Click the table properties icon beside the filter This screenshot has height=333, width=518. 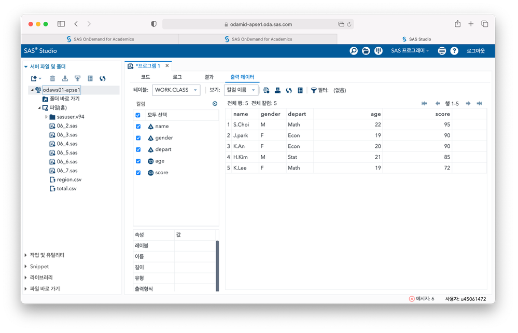pos(300,90)
